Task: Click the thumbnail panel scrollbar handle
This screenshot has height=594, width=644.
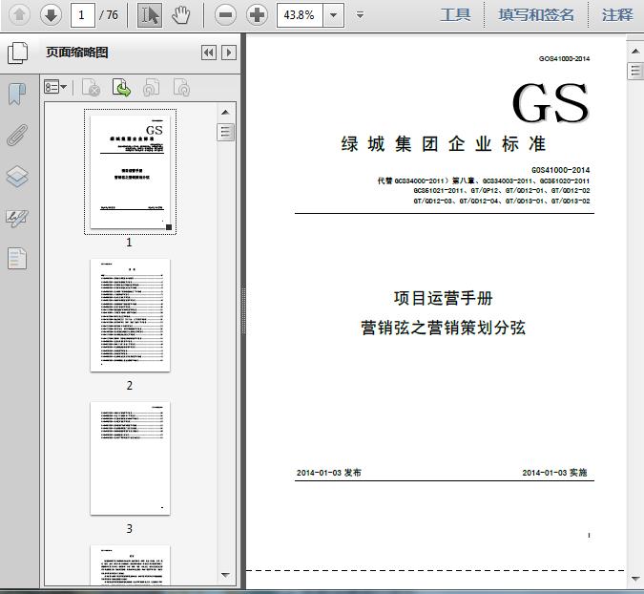Action: [225, 133]
